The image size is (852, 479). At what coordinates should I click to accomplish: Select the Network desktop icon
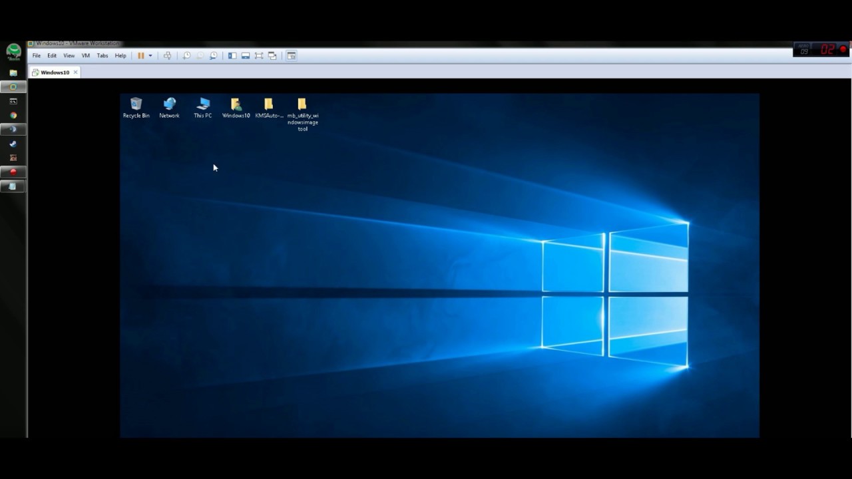click(169, 108)
